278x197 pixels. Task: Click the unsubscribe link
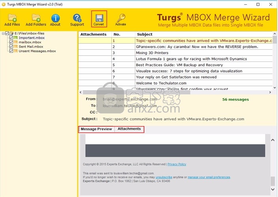164,177
